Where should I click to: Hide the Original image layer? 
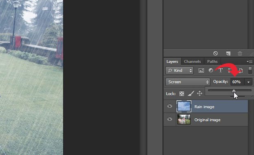(170, 119)
